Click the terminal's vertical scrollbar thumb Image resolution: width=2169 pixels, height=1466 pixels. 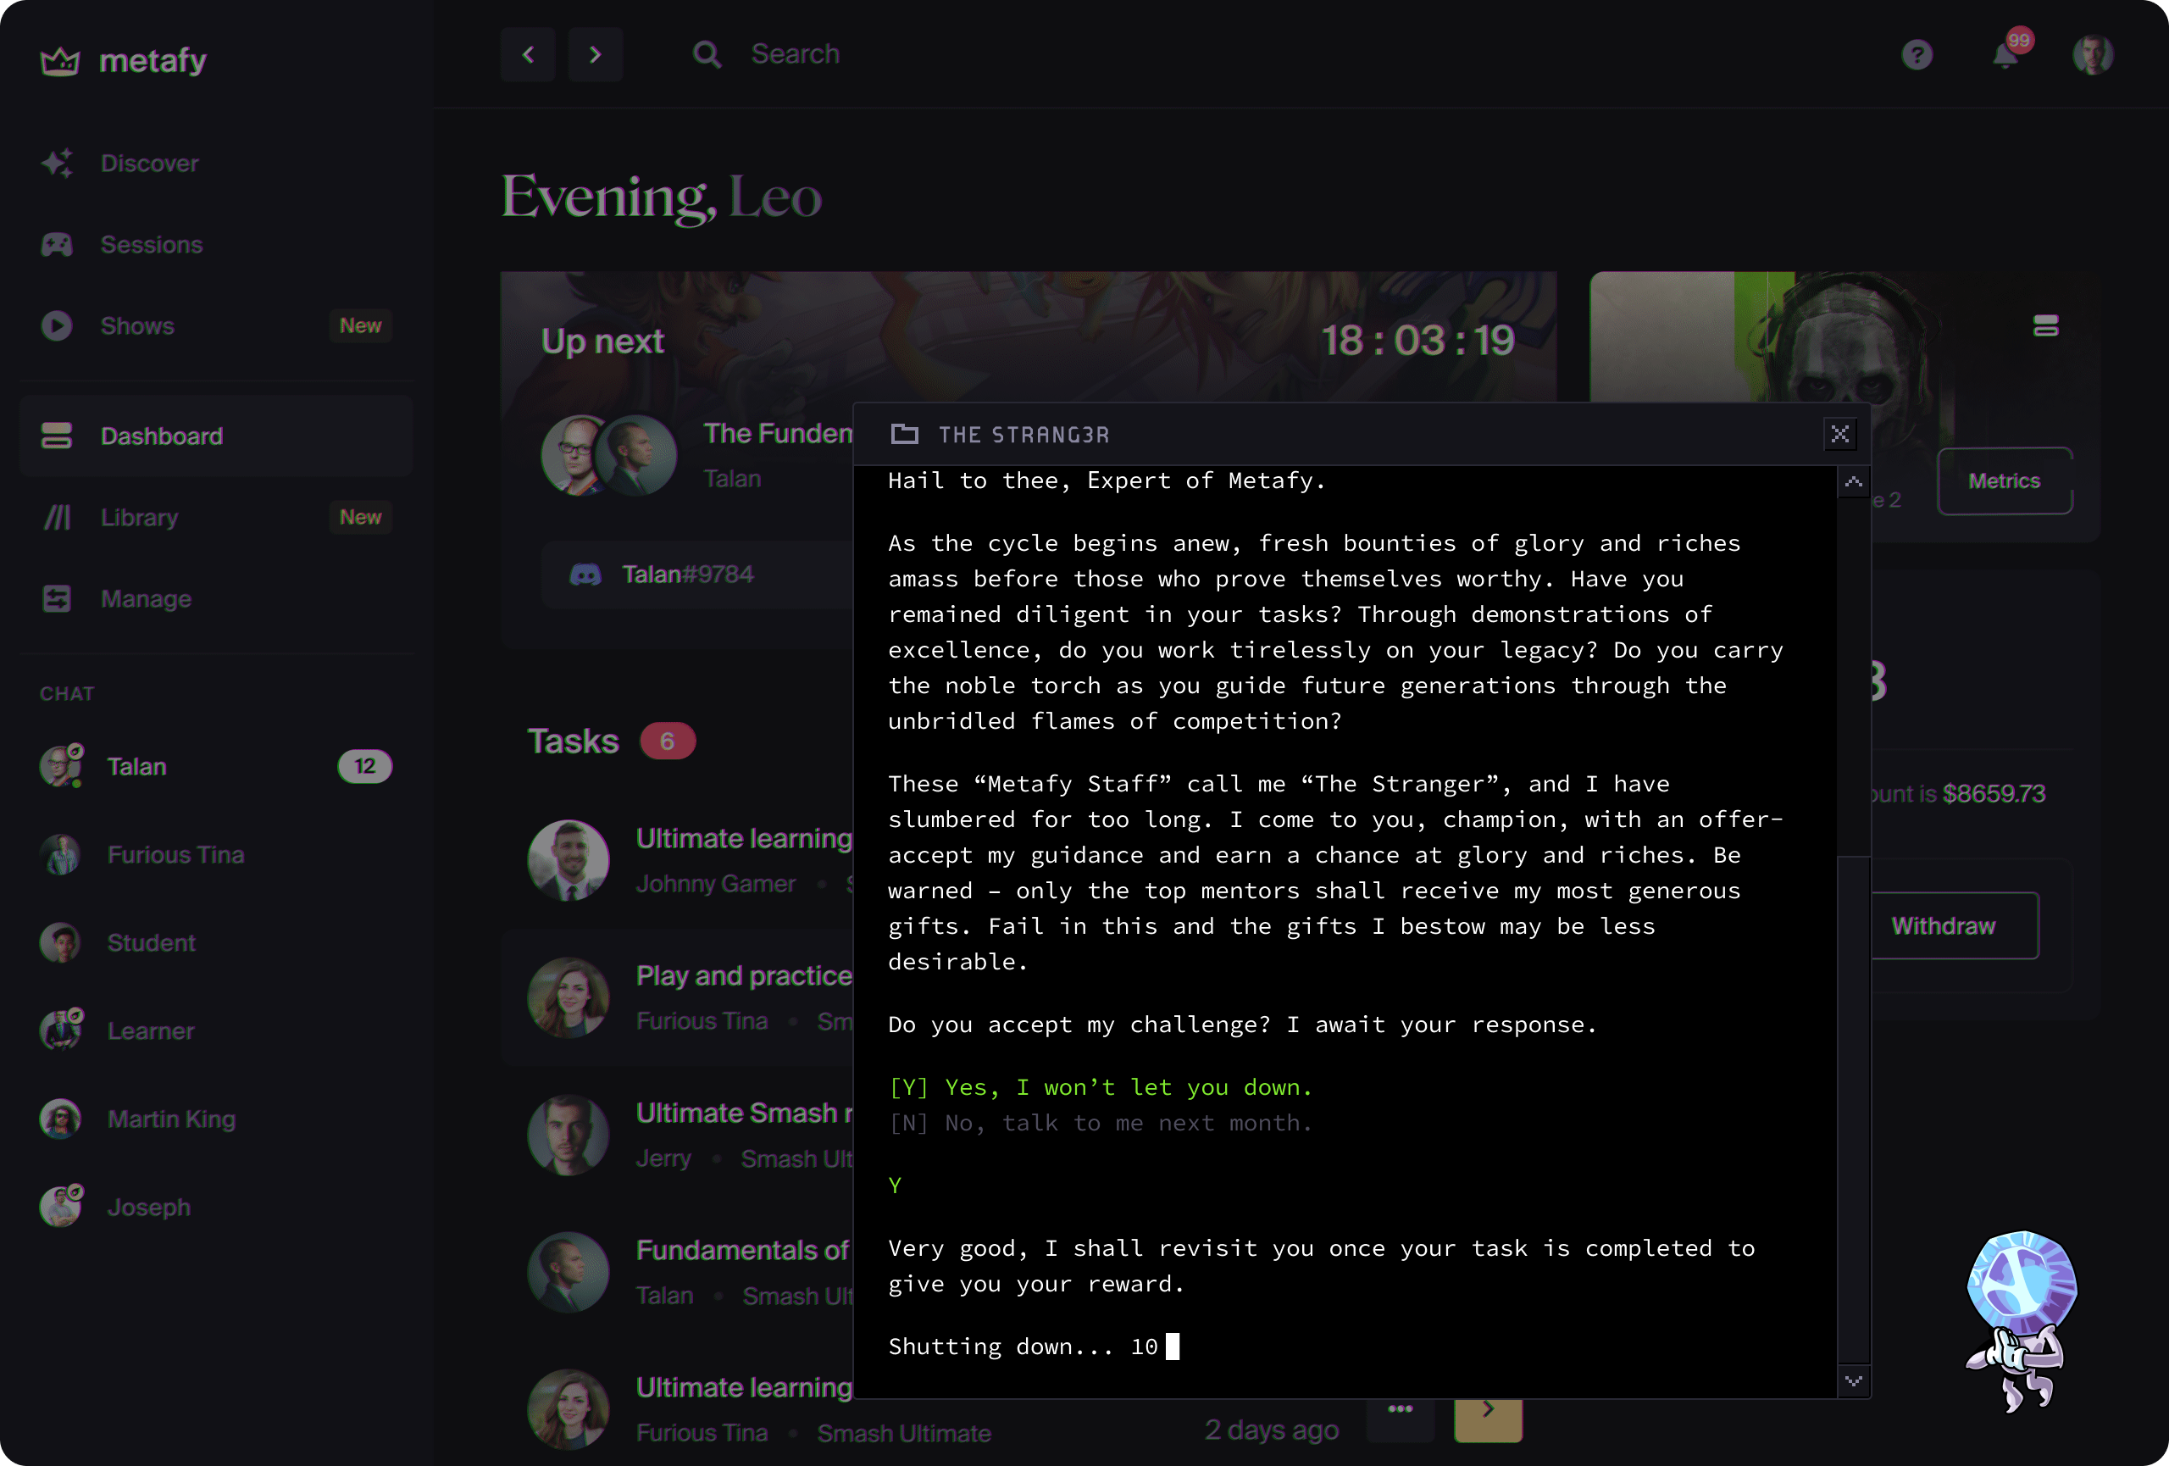[x=1853, y=1108]
